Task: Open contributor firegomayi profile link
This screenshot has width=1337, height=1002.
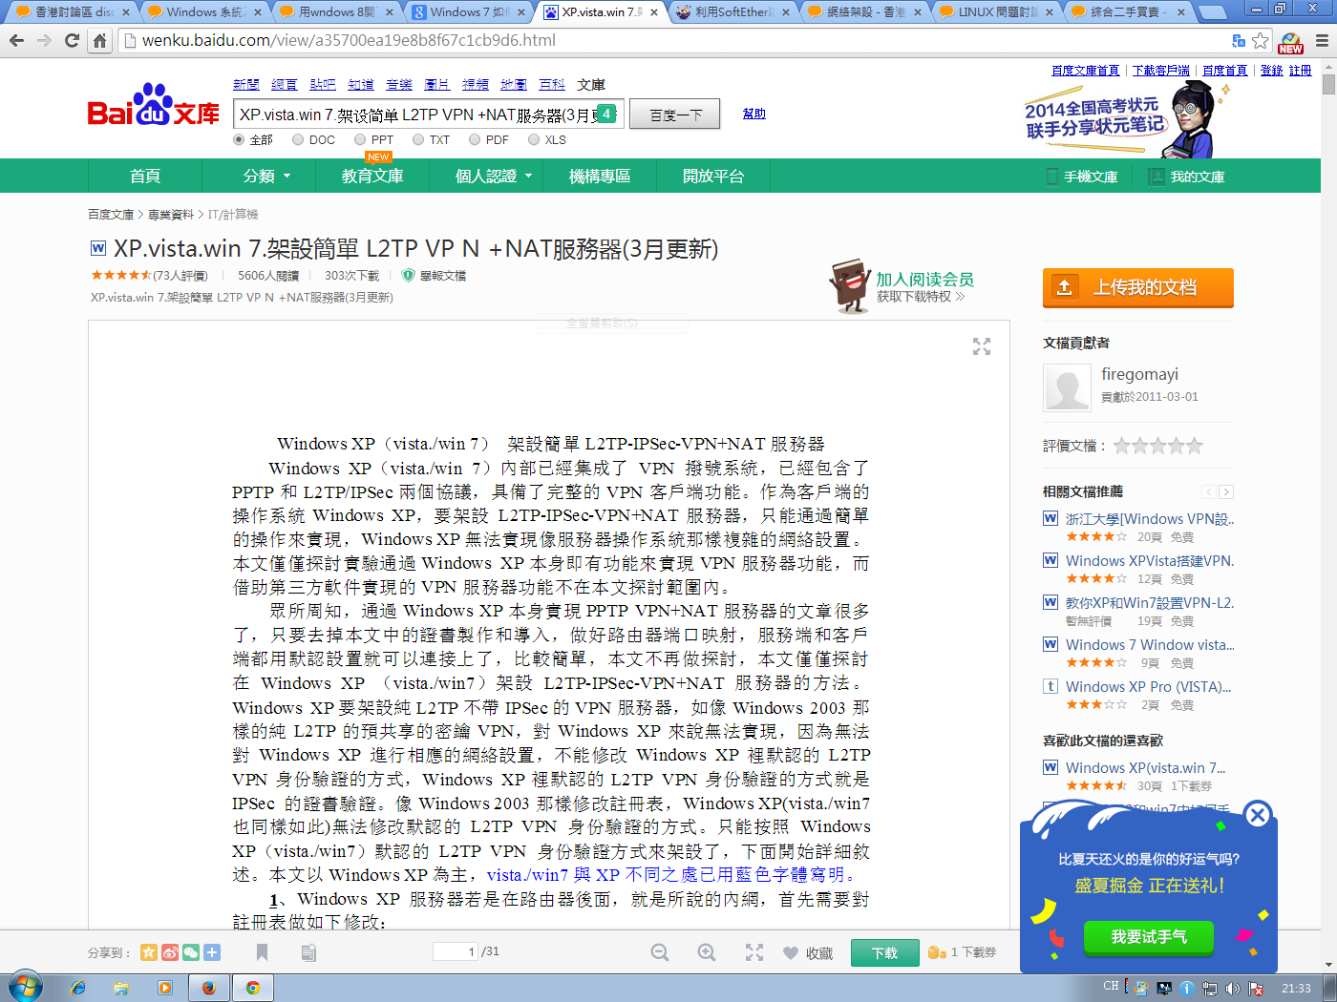Action: pos(1139,374)
